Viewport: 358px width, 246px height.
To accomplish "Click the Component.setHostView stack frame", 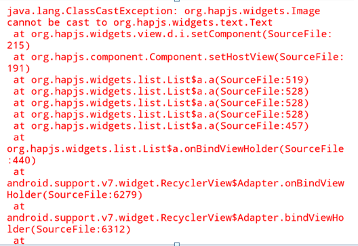I will (178, 58).
